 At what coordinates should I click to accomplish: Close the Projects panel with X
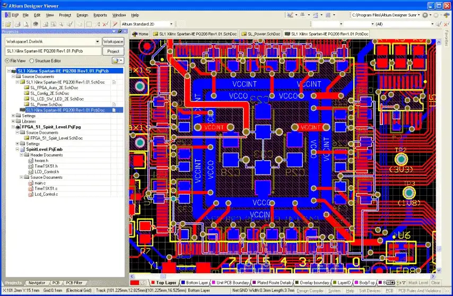(x=125, y=31)
